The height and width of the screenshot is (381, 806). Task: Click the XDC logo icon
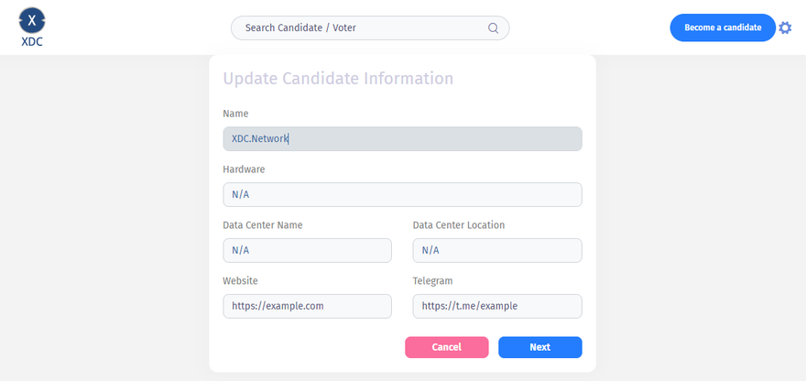tap(32, 20)
